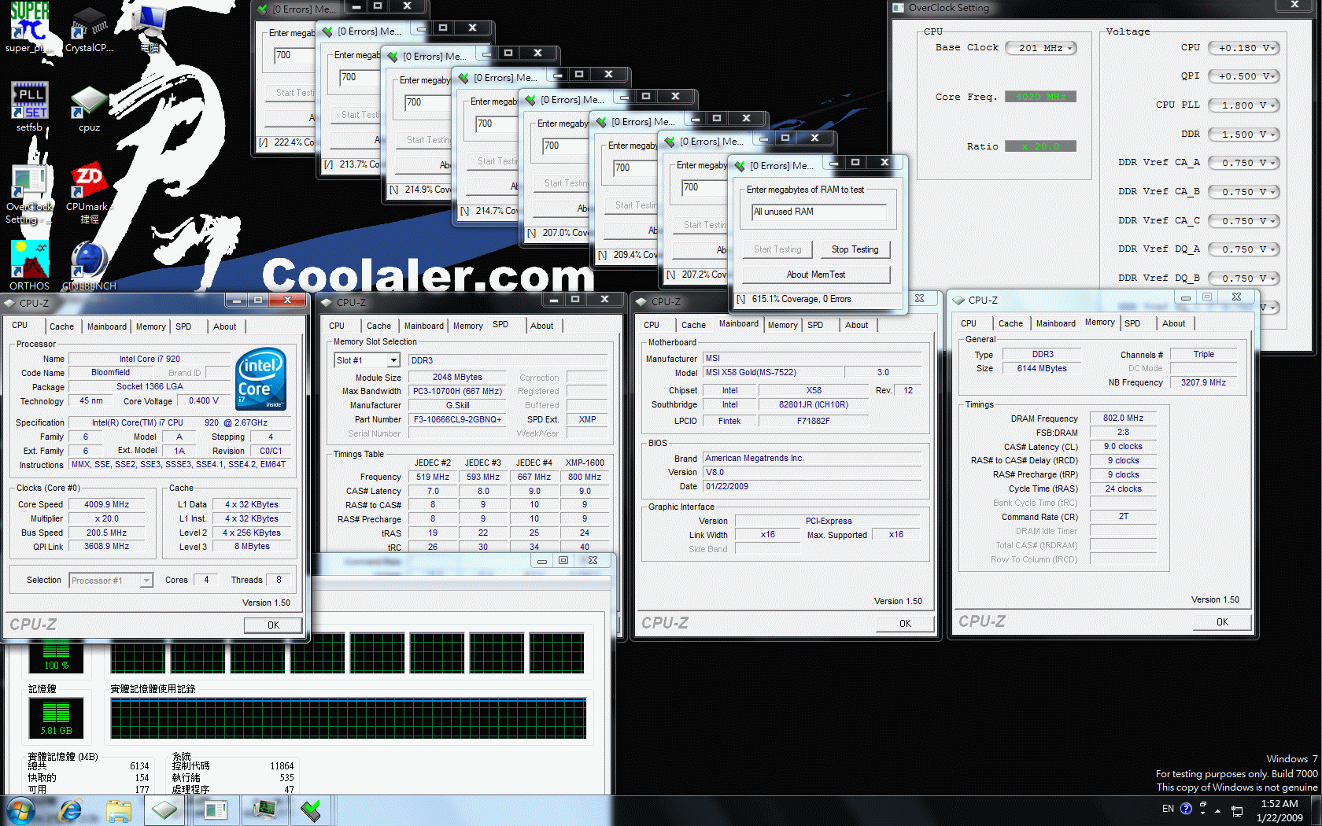Image resolution: width=1322 pixels, height=826 pixels.
Task: Click the About MemTest button
Action: click(816, 275)
